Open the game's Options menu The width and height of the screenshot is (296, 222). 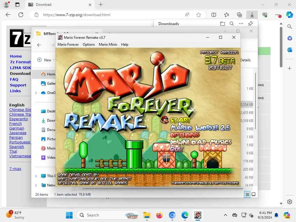click(x=89, y=44)
